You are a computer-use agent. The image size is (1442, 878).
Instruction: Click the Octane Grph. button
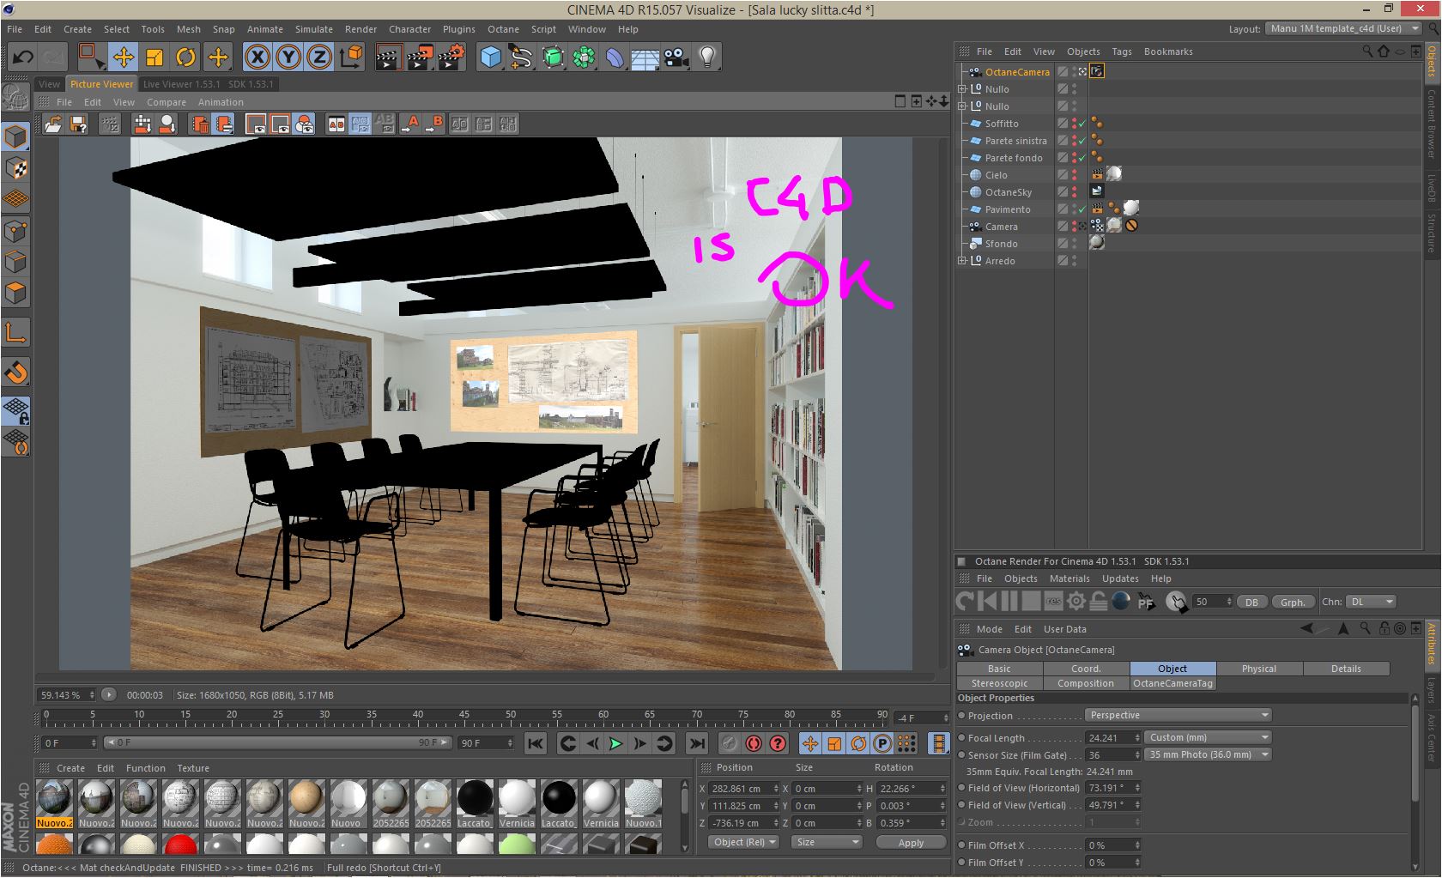(x=1293, y=602)
